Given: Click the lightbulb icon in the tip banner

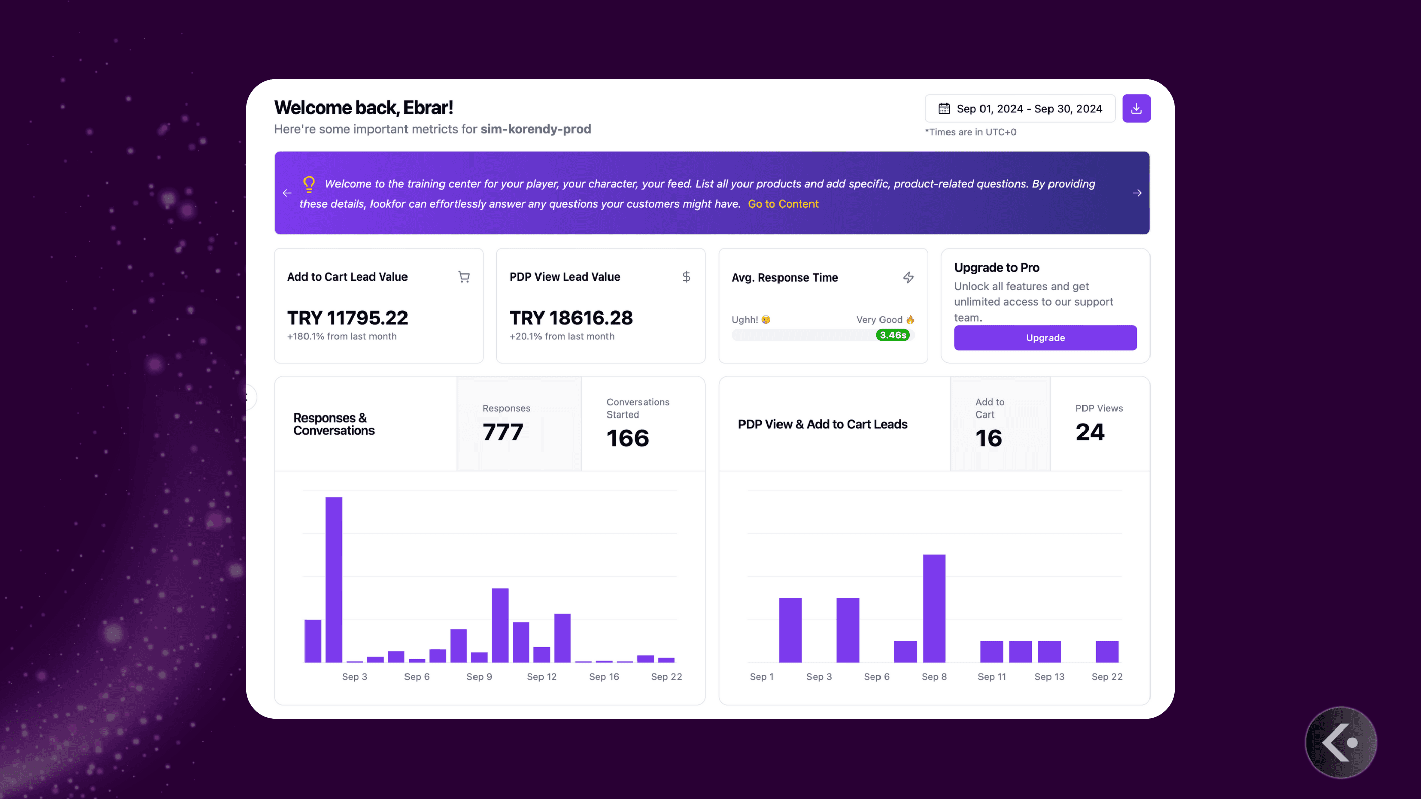Looking at the screenshot, I should pos(309,184).
